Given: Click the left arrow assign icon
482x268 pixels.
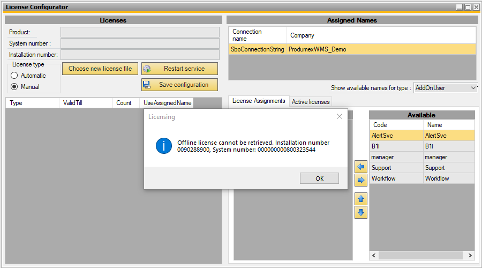Looking at the screenshot, I should [361, 168].
